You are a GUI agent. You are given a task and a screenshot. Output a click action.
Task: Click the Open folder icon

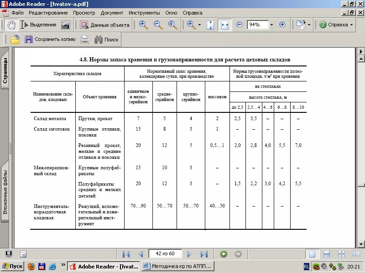15,40
